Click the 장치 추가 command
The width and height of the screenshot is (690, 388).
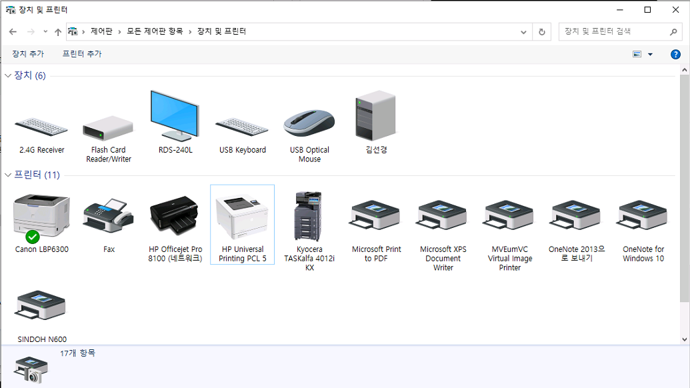tap(28, 54)
